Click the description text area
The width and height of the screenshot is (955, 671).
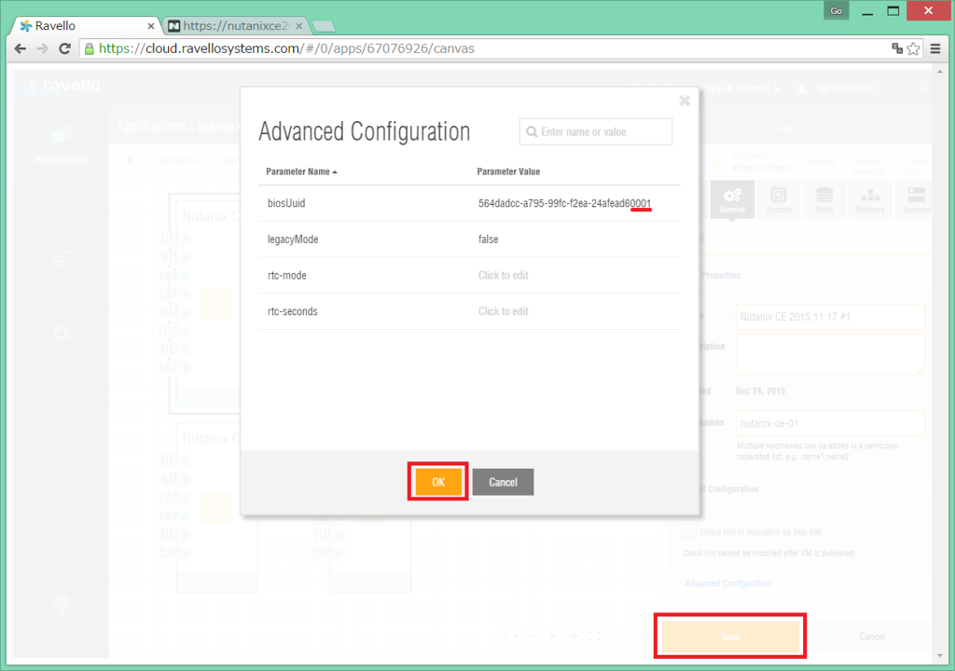click(830, 354)
